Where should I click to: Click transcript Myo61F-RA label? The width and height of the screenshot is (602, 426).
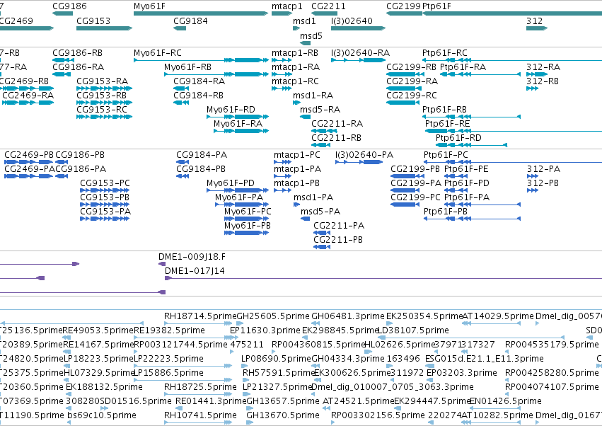pyautogui.click(x=238, y=123)
